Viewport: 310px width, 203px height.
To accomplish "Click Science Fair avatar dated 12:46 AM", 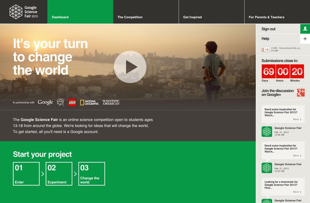I will [x=267, y=132].
